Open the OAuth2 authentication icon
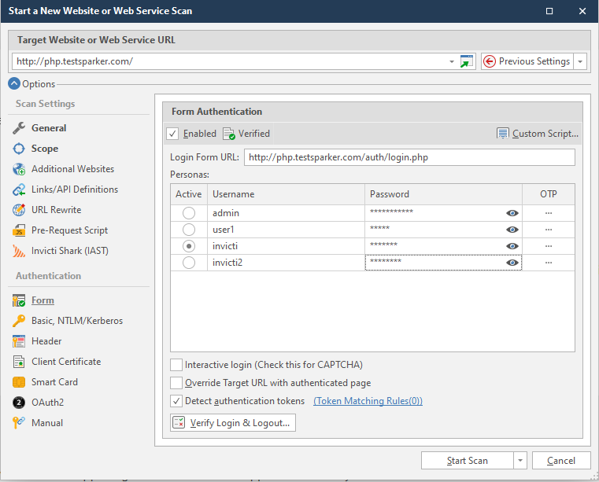599x482 pixels. click(x=19, y=403)
